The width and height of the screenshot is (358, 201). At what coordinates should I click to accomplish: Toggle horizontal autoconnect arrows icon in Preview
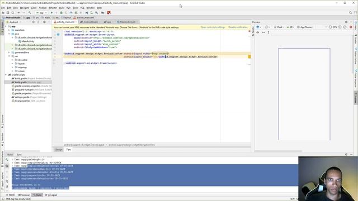click(263, 32)
